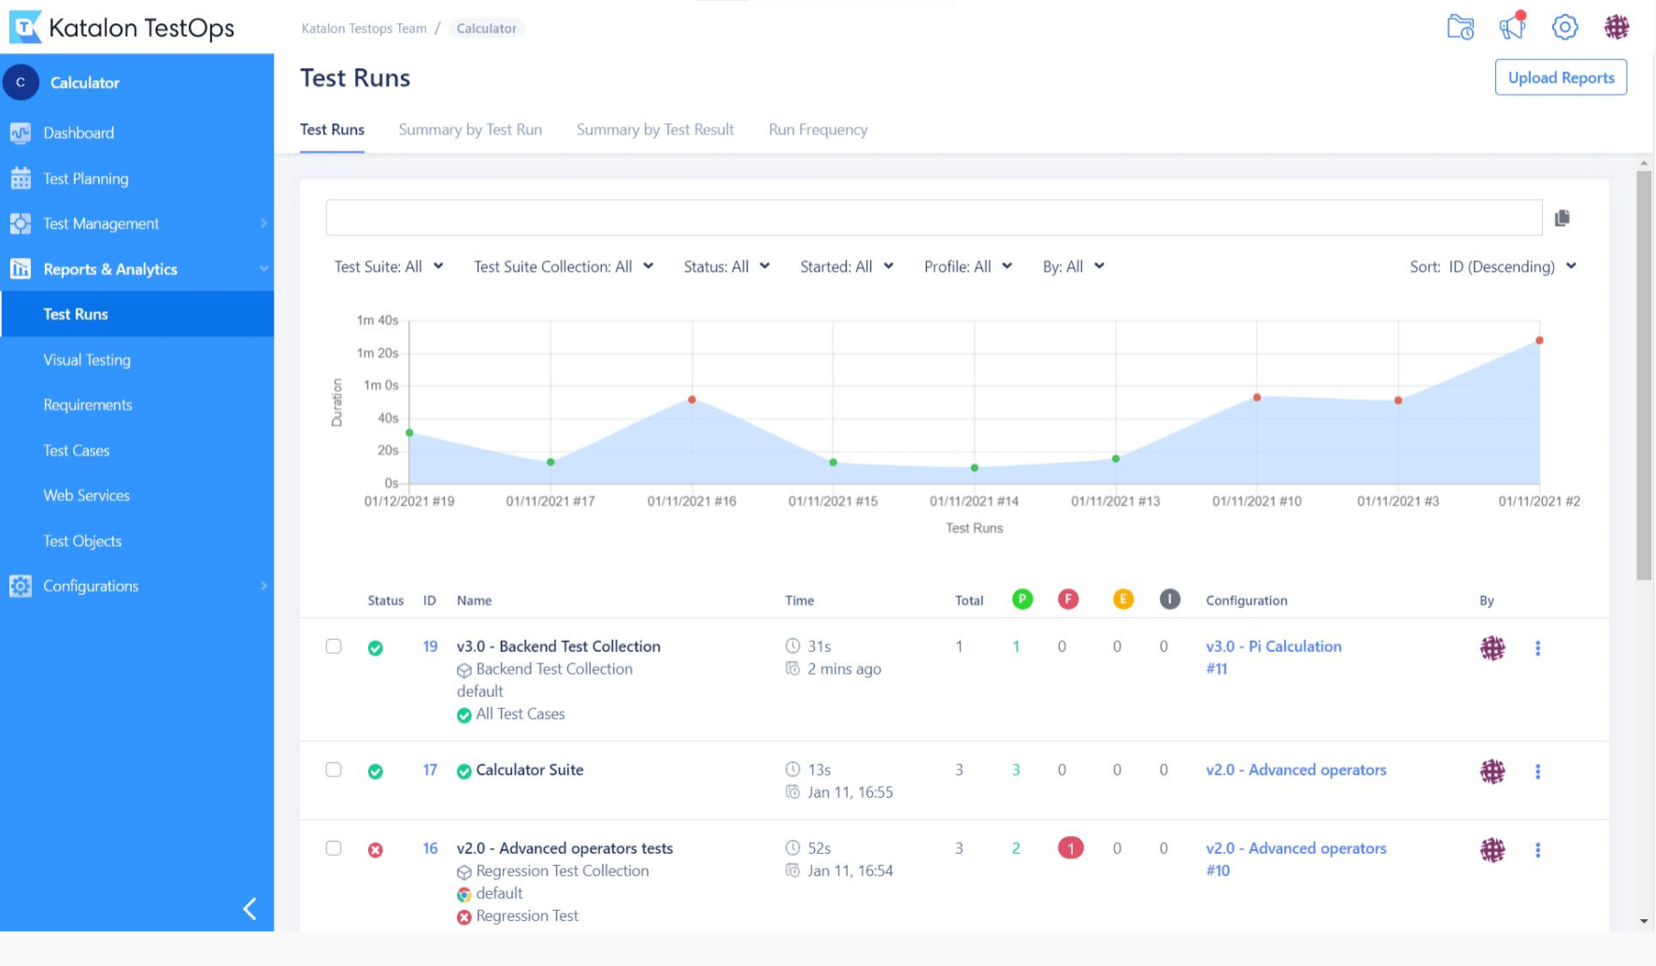Viewport: 1656px width, 966px height.
Task: Click the #16 red data point on chart
Action: 692,399
